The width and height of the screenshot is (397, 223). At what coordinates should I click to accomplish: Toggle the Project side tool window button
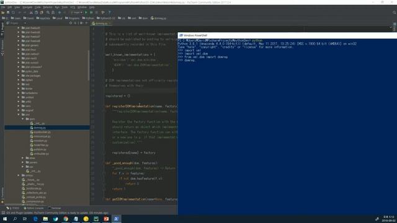[2, 28]
